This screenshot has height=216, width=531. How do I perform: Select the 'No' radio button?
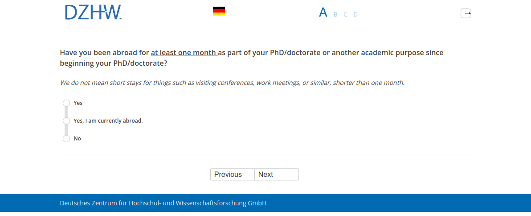[66, 139]
